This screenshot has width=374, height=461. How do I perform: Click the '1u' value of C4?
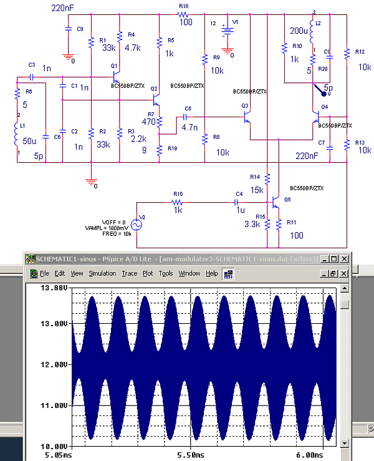pyautogui.click(x=241, y=210)
